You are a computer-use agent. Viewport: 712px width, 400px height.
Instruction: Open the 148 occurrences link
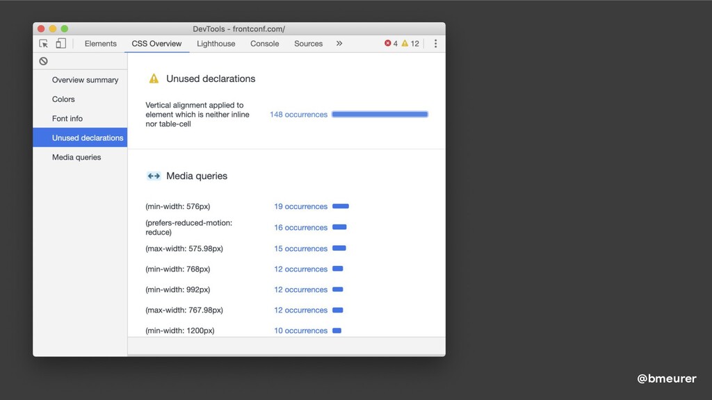click(x=298, y=115)
